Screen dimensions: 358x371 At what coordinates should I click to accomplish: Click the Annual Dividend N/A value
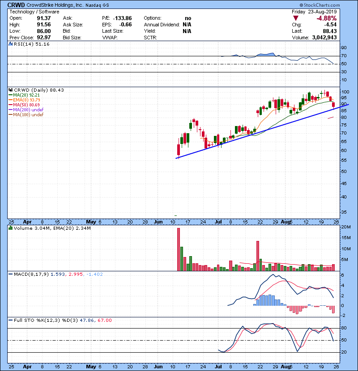[187, 25]
